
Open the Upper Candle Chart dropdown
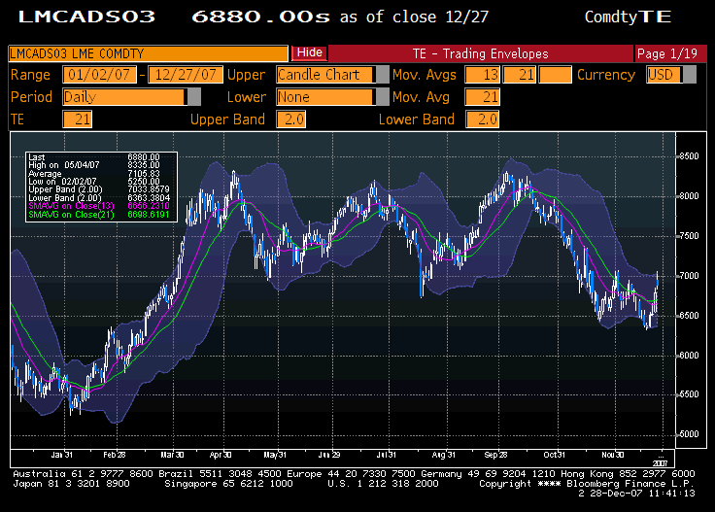324,75
